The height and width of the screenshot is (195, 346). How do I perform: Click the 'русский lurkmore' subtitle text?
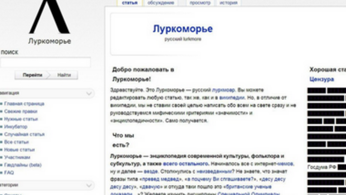point(183,39)
